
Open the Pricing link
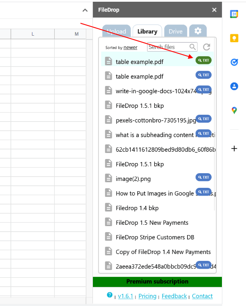[148, 296]
